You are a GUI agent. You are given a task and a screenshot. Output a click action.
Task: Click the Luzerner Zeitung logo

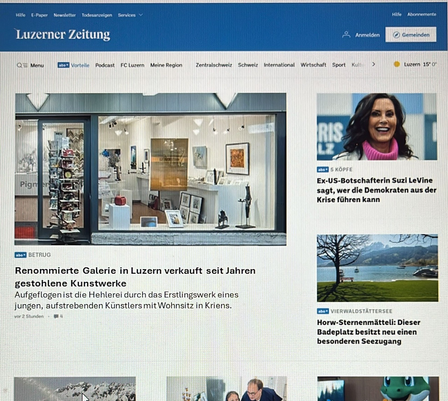[63, 34]
